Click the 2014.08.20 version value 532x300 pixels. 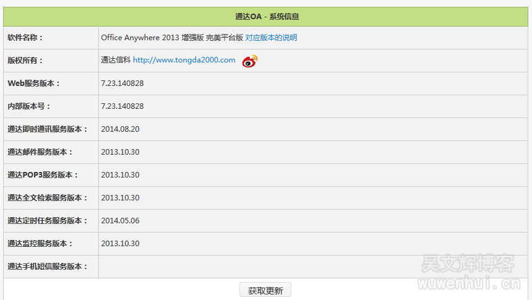[120, 129]
